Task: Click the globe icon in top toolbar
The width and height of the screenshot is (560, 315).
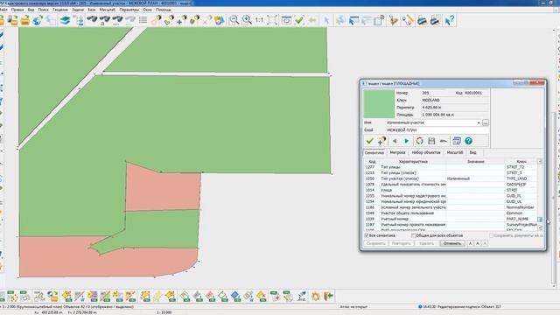Action: coord(37,20)
